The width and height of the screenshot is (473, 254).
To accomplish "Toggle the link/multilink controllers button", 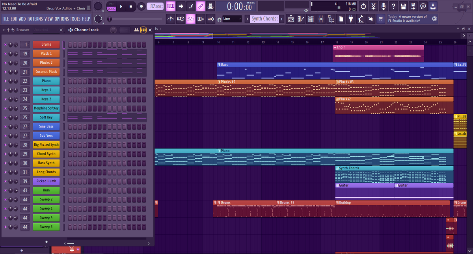I will coord(200,6).
